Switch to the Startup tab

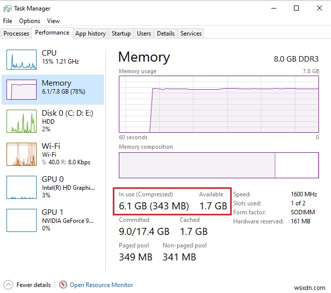point(121,34)
